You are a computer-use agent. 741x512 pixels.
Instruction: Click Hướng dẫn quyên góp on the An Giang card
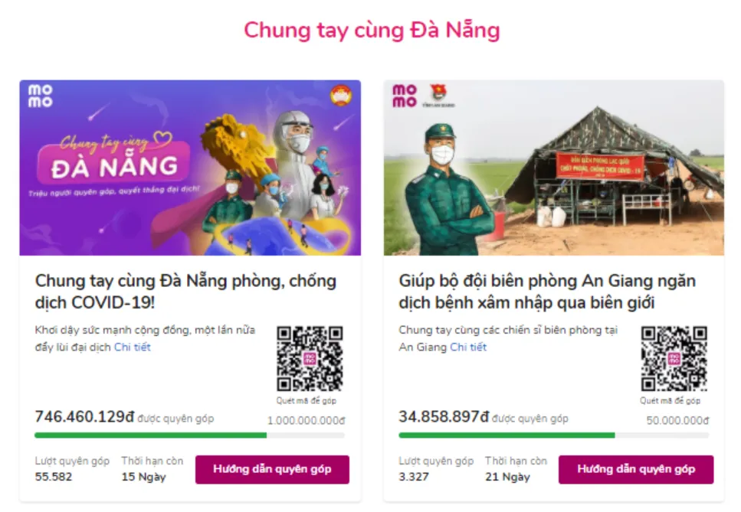[x=634, y=469]
